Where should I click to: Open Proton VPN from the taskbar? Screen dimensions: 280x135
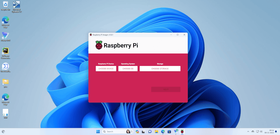coord(176,131)
